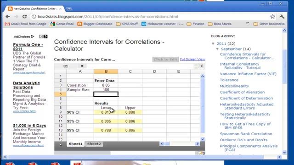Open Internal Consistency Reliability - Tutorial post
294x165 pixels.
(x=240, y=66)
